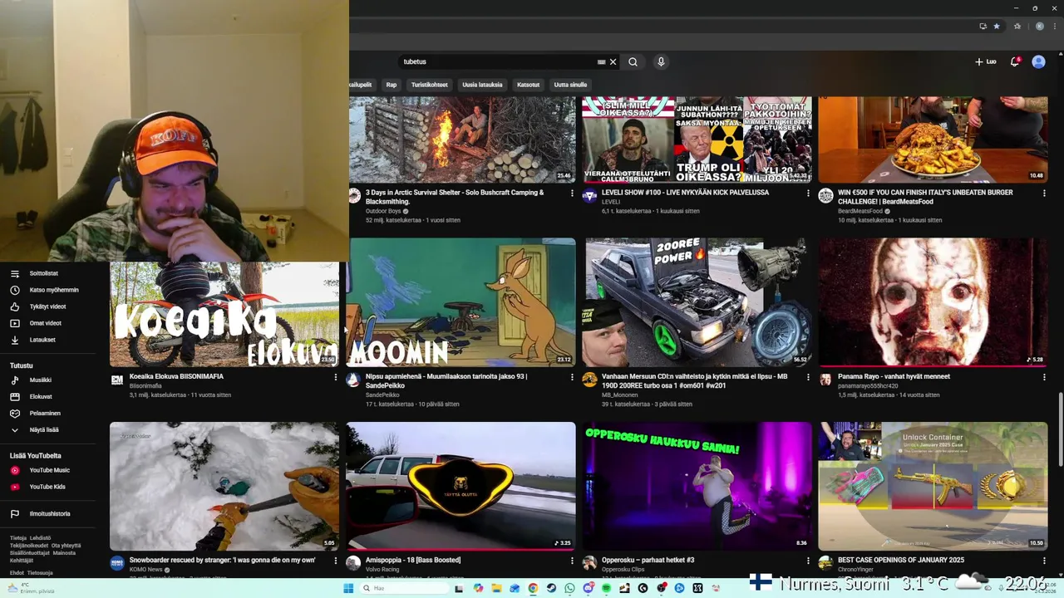Select the Uutta sinulle filter chip

click(570, 85)
